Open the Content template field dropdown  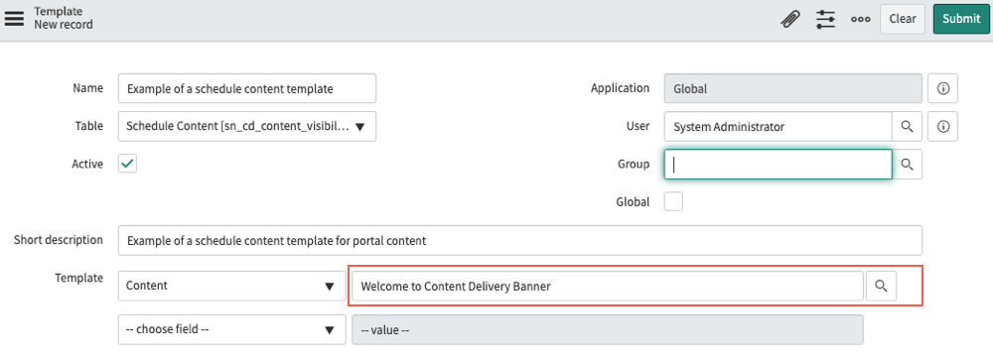pyautogui.click(x=231, y=287)
